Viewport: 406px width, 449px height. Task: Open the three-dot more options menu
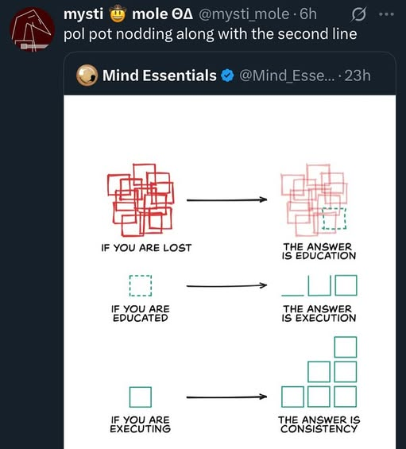[x=386, y=14]
